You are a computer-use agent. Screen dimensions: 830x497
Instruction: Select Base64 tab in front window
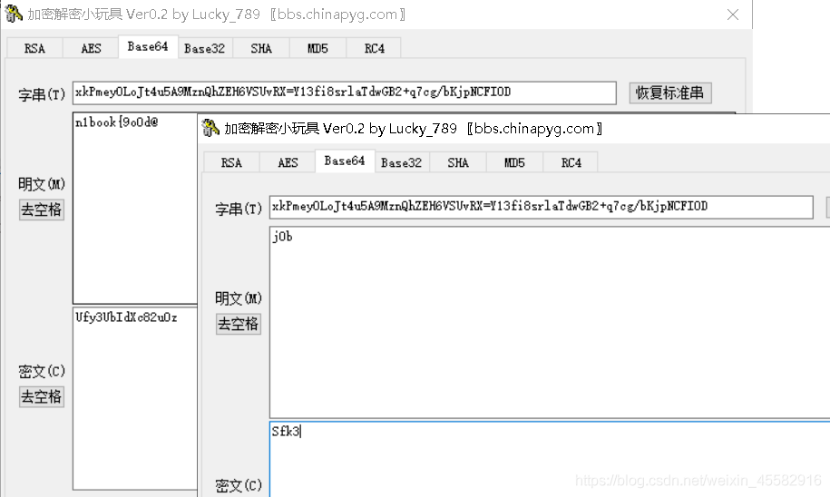pos(345,161)
